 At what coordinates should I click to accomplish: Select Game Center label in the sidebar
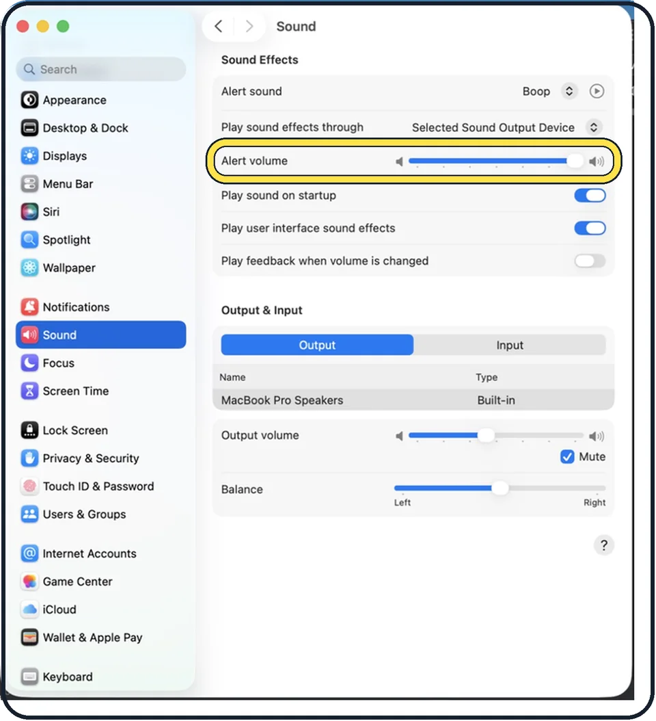tap(78, 581)
